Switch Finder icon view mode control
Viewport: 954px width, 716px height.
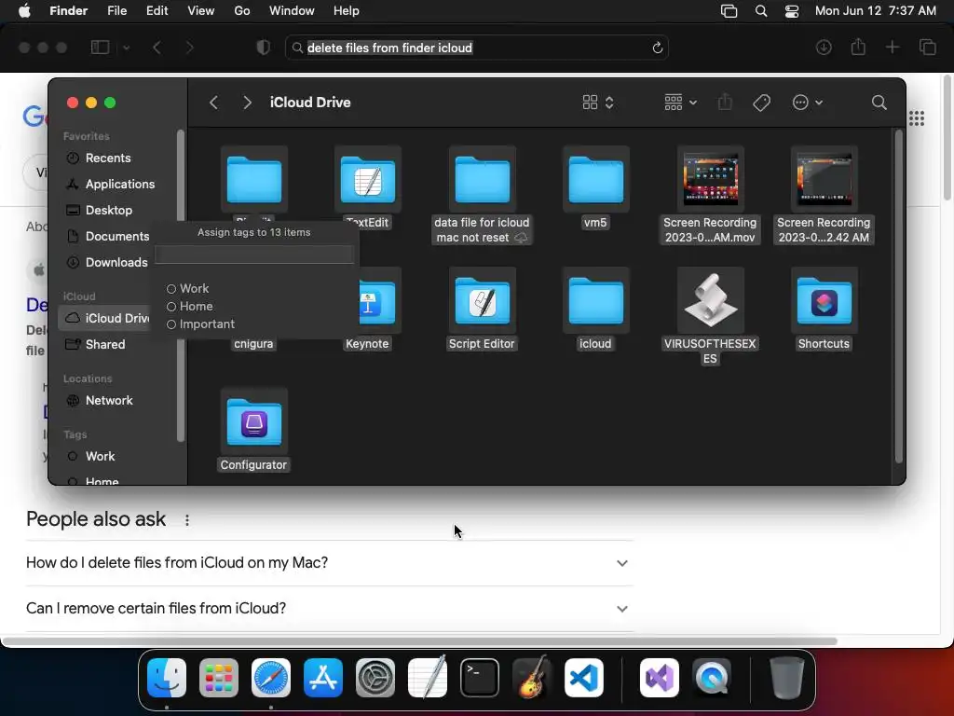(x=598, y=103)
